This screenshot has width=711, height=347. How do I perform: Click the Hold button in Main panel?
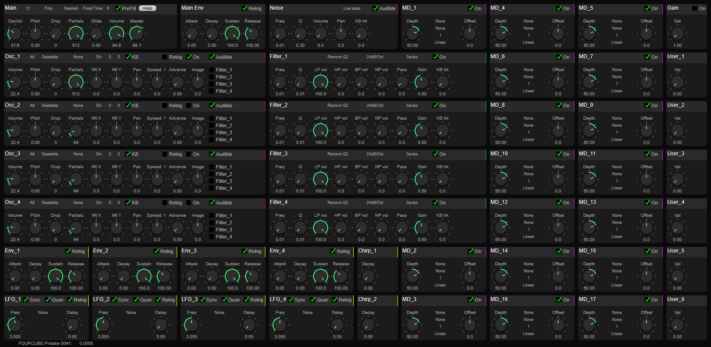147,8
